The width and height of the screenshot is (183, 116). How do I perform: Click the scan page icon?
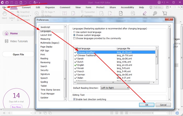[121, 13]
